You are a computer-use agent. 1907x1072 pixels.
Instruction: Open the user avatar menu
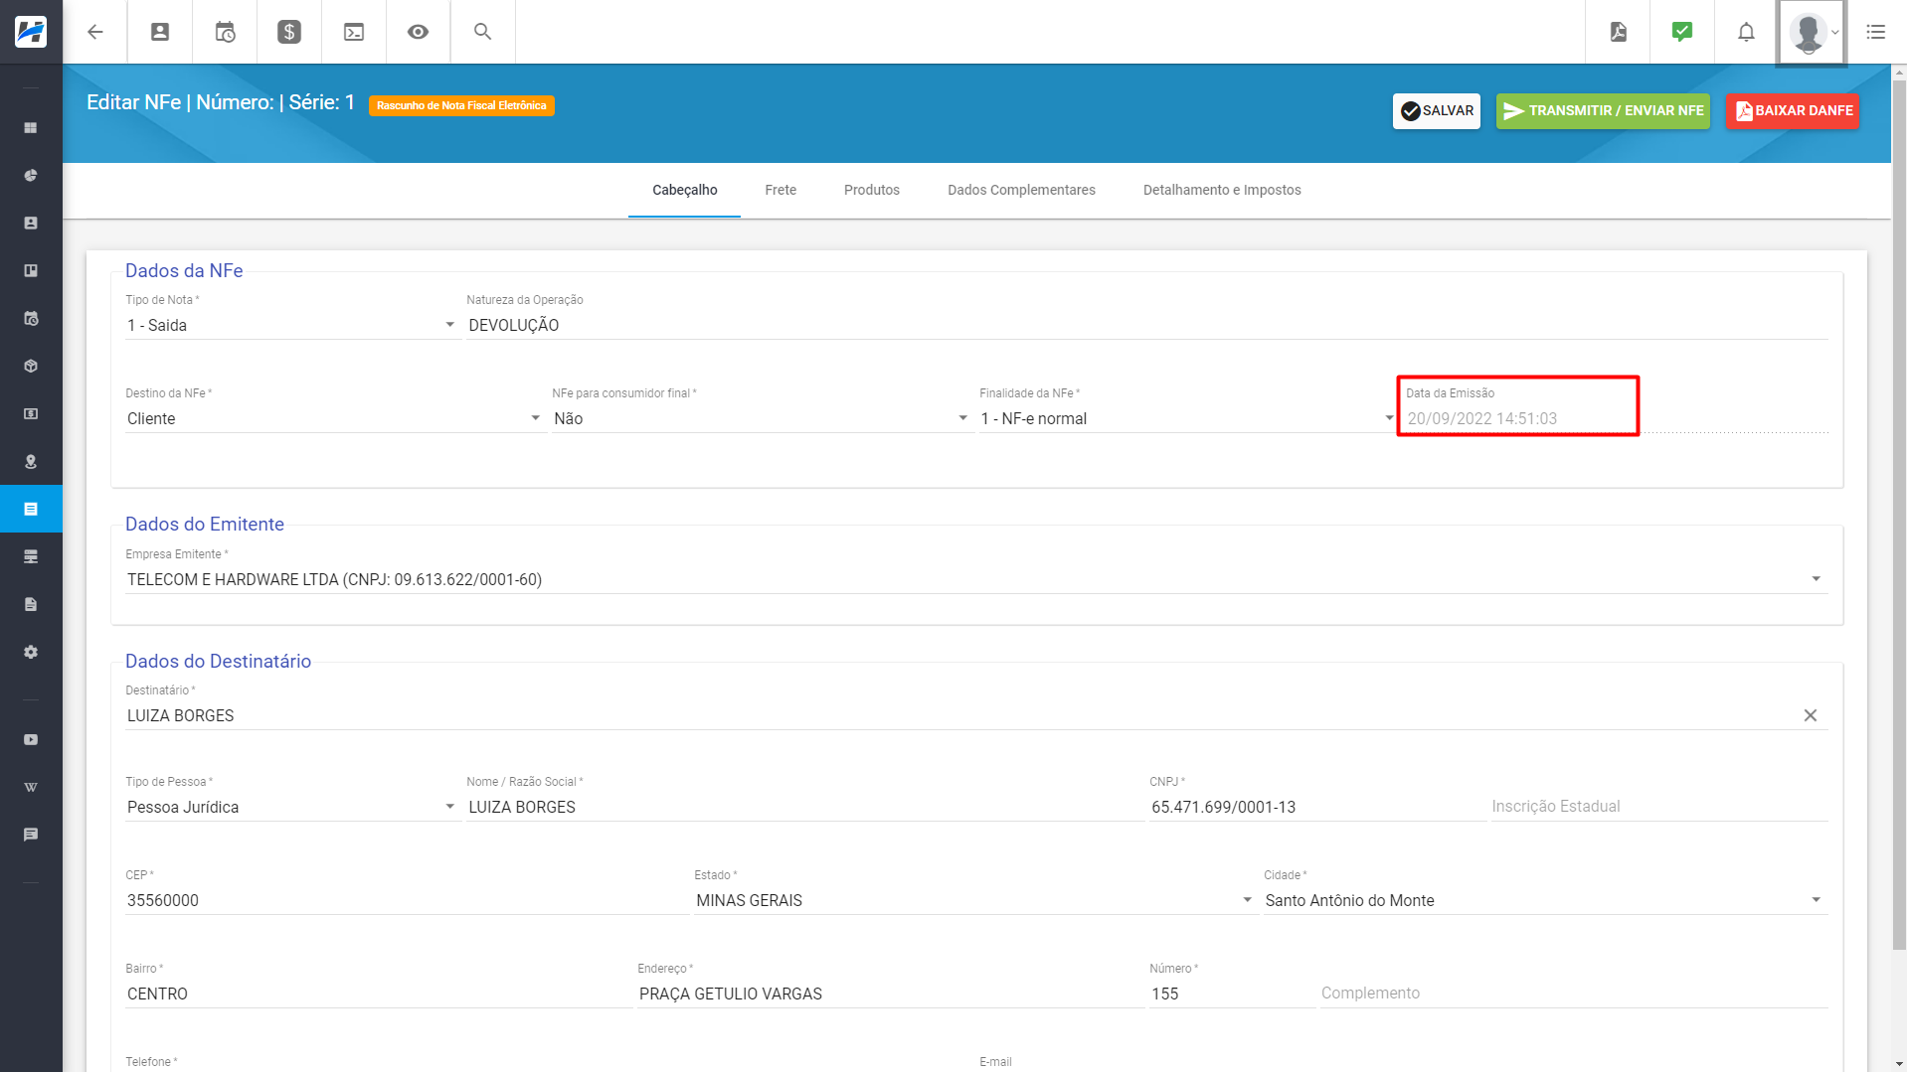[1812, 33]
